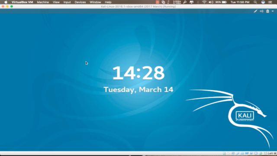Click the hard disk activity indicator
The image size is (277, 156).
[x=224, y=153]
